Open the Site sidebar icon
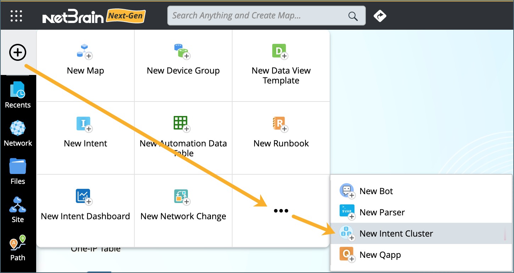Image resolution: width=514 pixels, height=273 pixels. [x=18, y=210]
